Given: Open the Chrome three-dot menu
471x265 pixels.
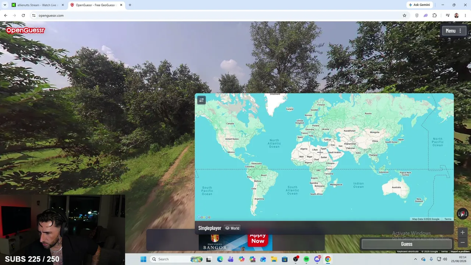Looking at the screenshot, I should (465, 15).
